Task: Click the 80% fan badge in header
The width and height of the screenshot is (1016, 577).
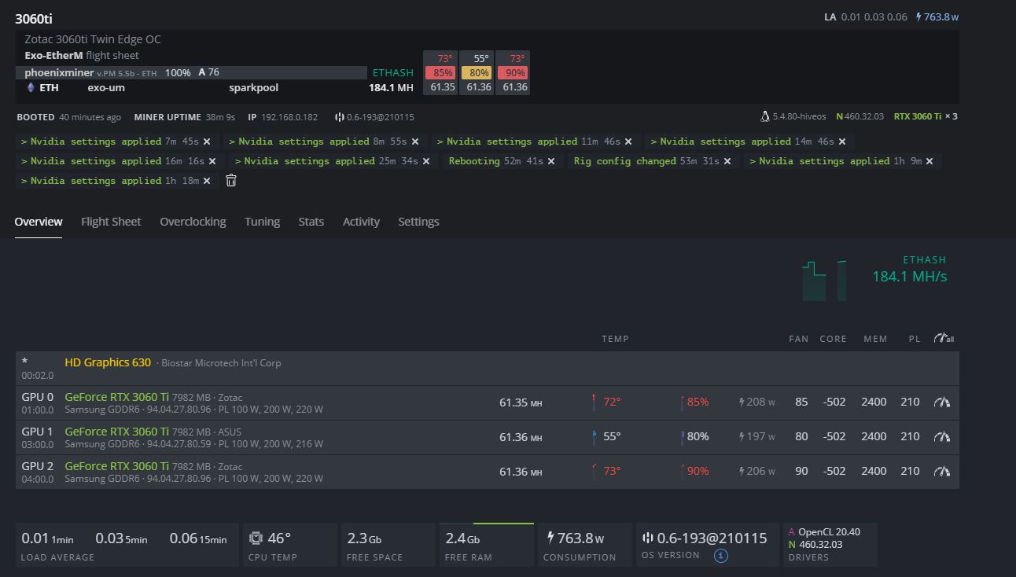Action: [x=477, y=73]
